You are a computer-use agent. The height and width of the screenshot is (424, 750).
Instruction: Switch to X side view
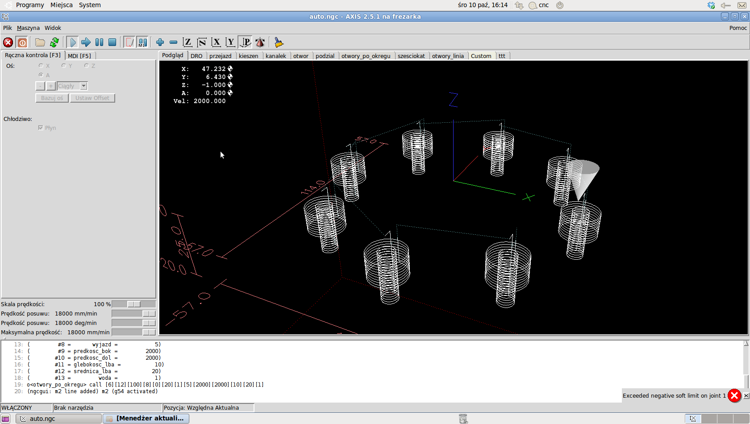[216, 42]
